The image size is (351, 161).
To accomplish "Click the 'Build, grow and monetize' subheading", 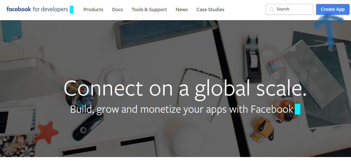I will click(182, 109).
